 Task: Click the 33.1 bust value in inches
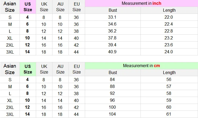[112, 17]
